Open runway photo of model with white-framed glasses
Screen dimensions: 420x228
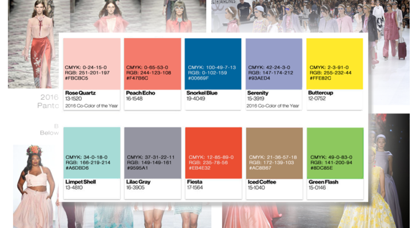(174, 16)
